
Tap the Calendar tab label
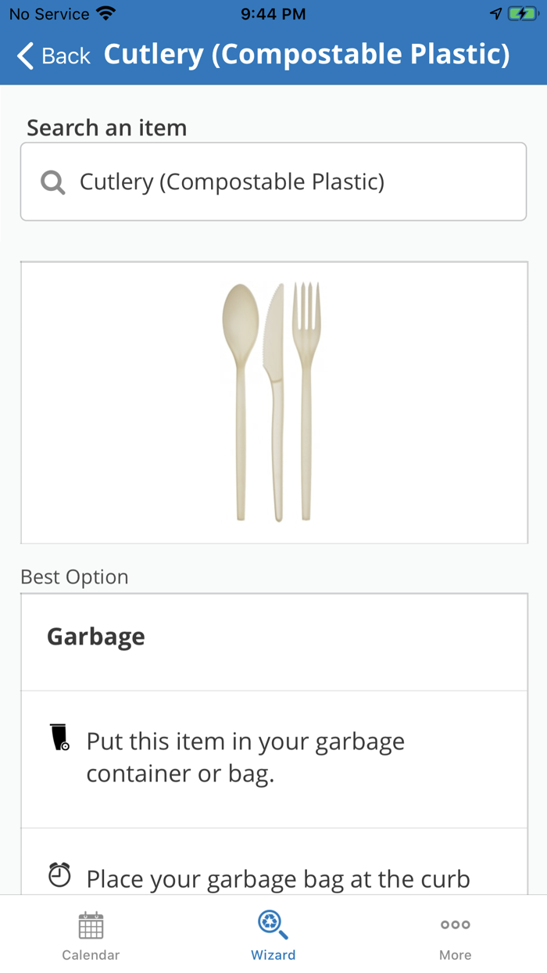(x=91, y=955)
